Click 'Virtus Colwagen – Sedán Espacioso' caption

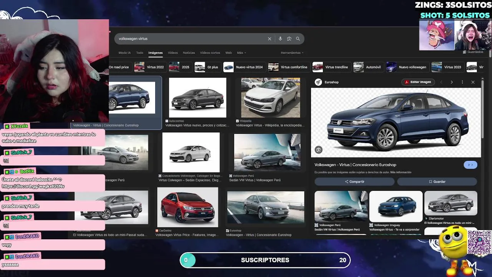click(x=190, y=180)
